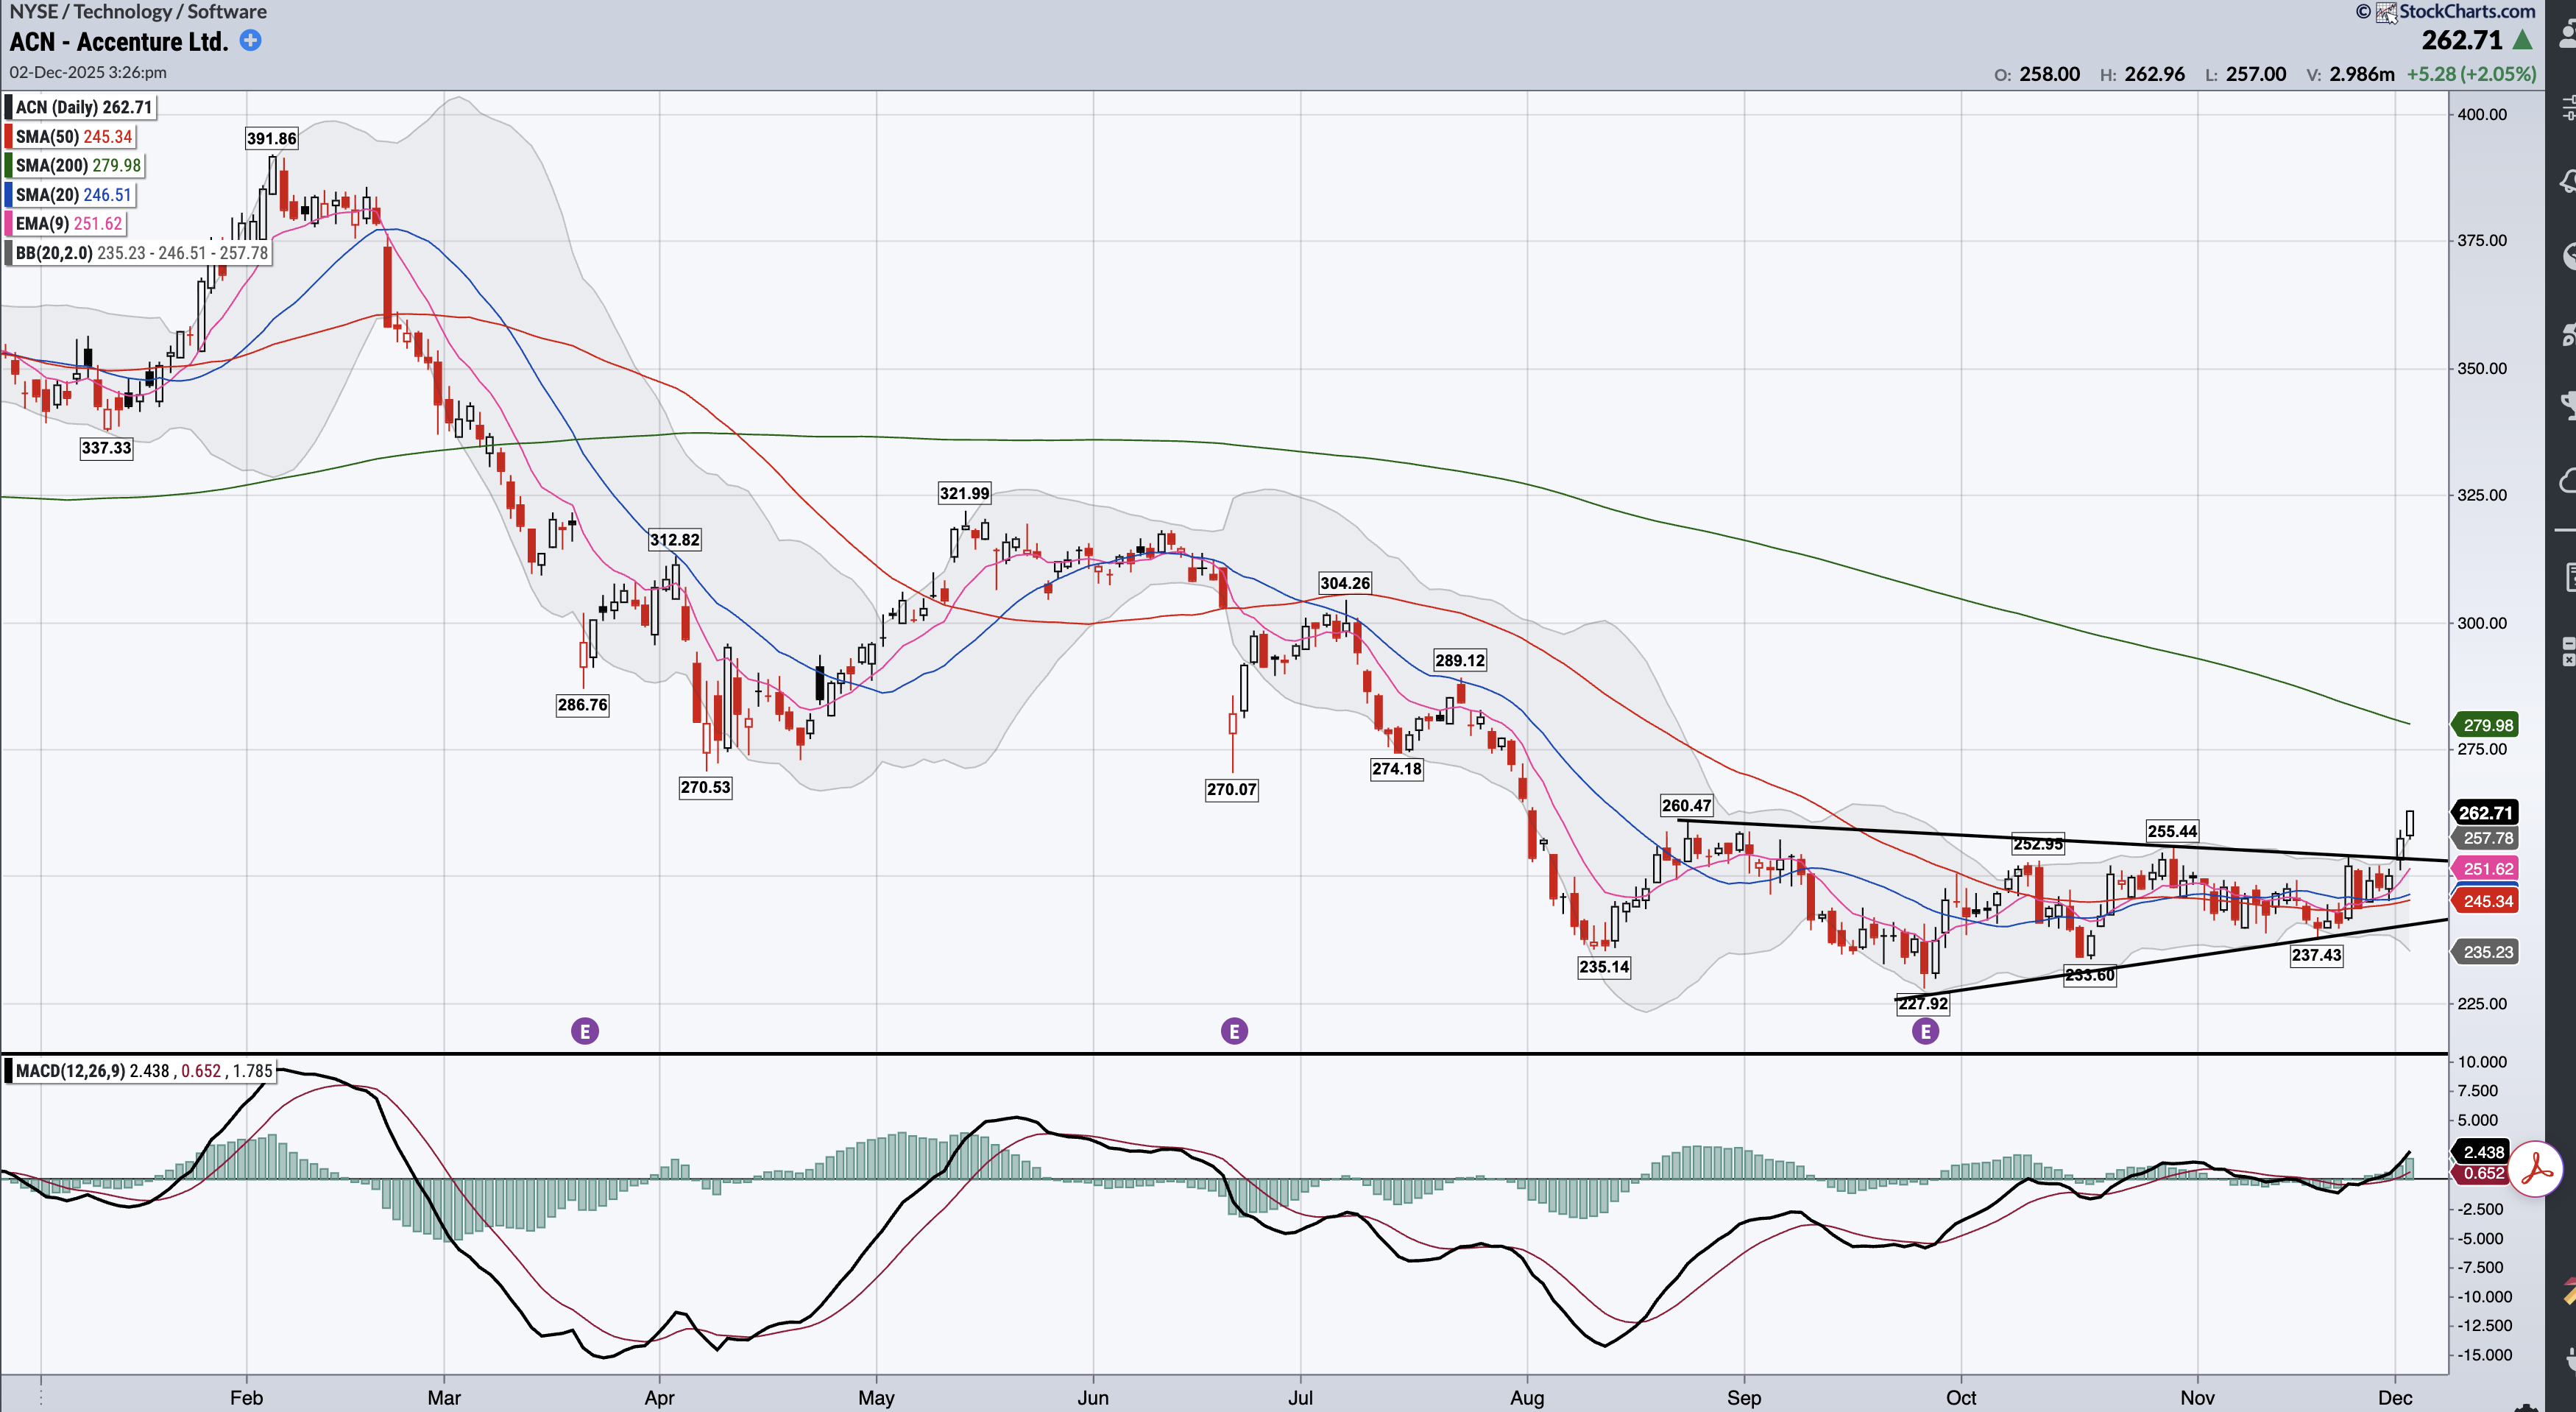2576x1412 pixels.
Task: Click the blue SMA(20) legend color swatch
Action: (9, 195)
